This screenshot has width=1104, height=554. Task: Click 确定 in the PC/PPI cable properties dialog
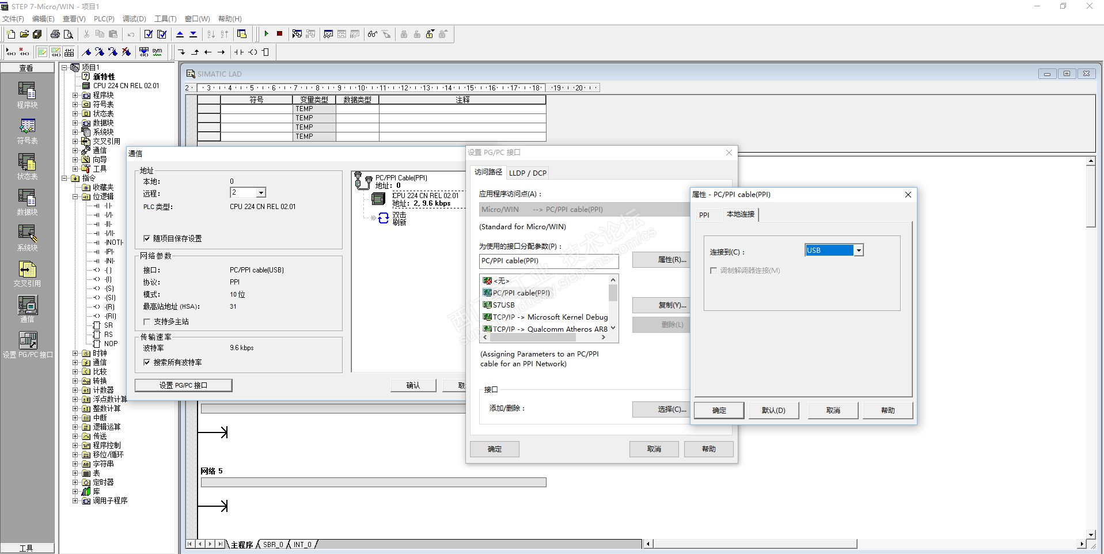(719, 411)
